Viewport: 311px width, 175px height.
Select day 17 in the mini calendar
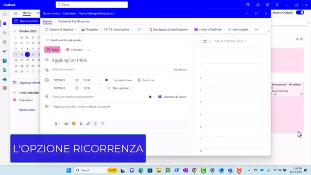point(21,60)
